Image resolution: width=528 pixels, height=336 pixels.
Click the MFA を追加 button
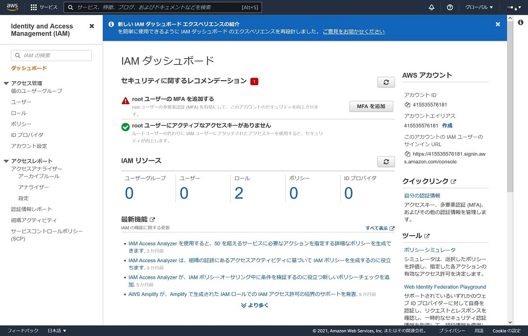click(371, 106)
